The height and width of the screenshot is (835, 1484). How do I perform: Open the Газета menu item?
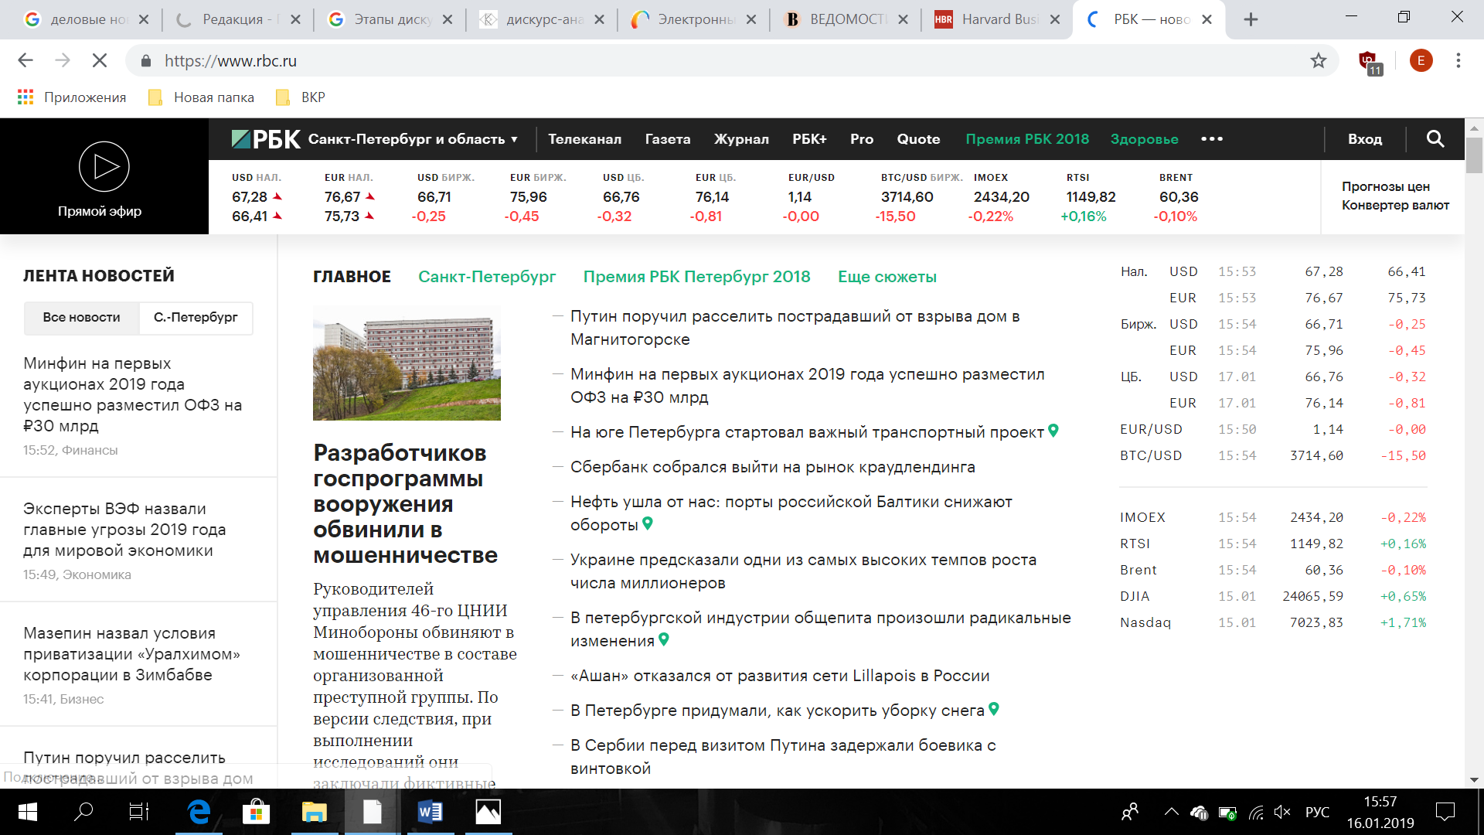(668, 139)
